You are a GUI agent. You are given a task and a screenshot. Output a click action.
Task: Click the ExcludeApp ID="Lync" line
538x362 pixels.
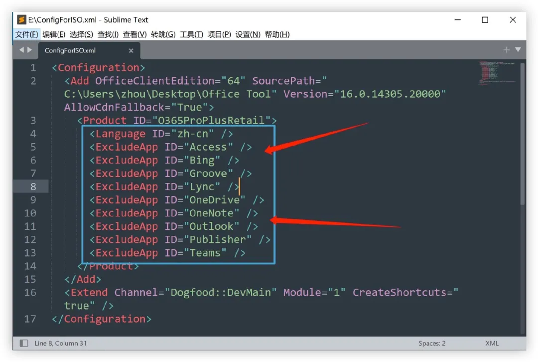click(x=164, y=187)
